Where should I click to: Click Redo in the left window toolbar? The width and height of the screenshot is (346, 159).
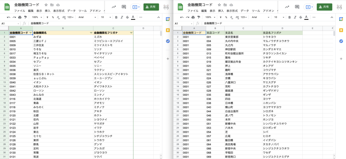tap(14, 17)
